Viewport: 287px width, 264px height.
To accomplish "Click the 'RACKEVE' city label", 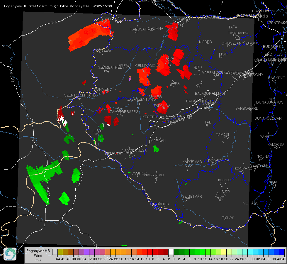I will (x=276, y=78).
